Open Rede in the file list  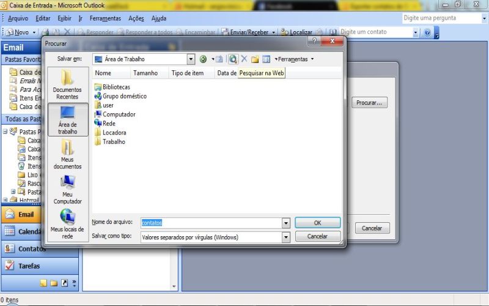click(105, 124)
